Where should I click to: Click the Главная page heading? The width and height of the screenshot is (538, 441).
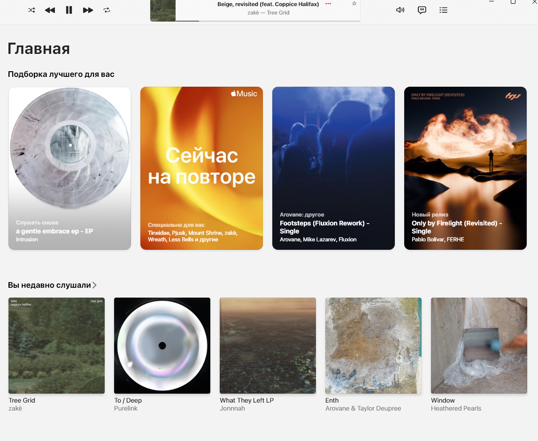39,49
